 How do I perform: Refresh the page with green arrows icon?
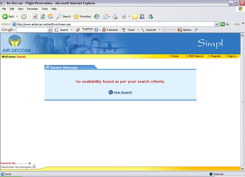click(x=43, y=16)
